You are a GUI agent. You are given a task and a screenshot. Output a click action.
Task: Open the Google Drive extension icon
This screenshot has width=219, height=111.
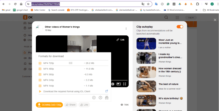(x=180, y=4)
